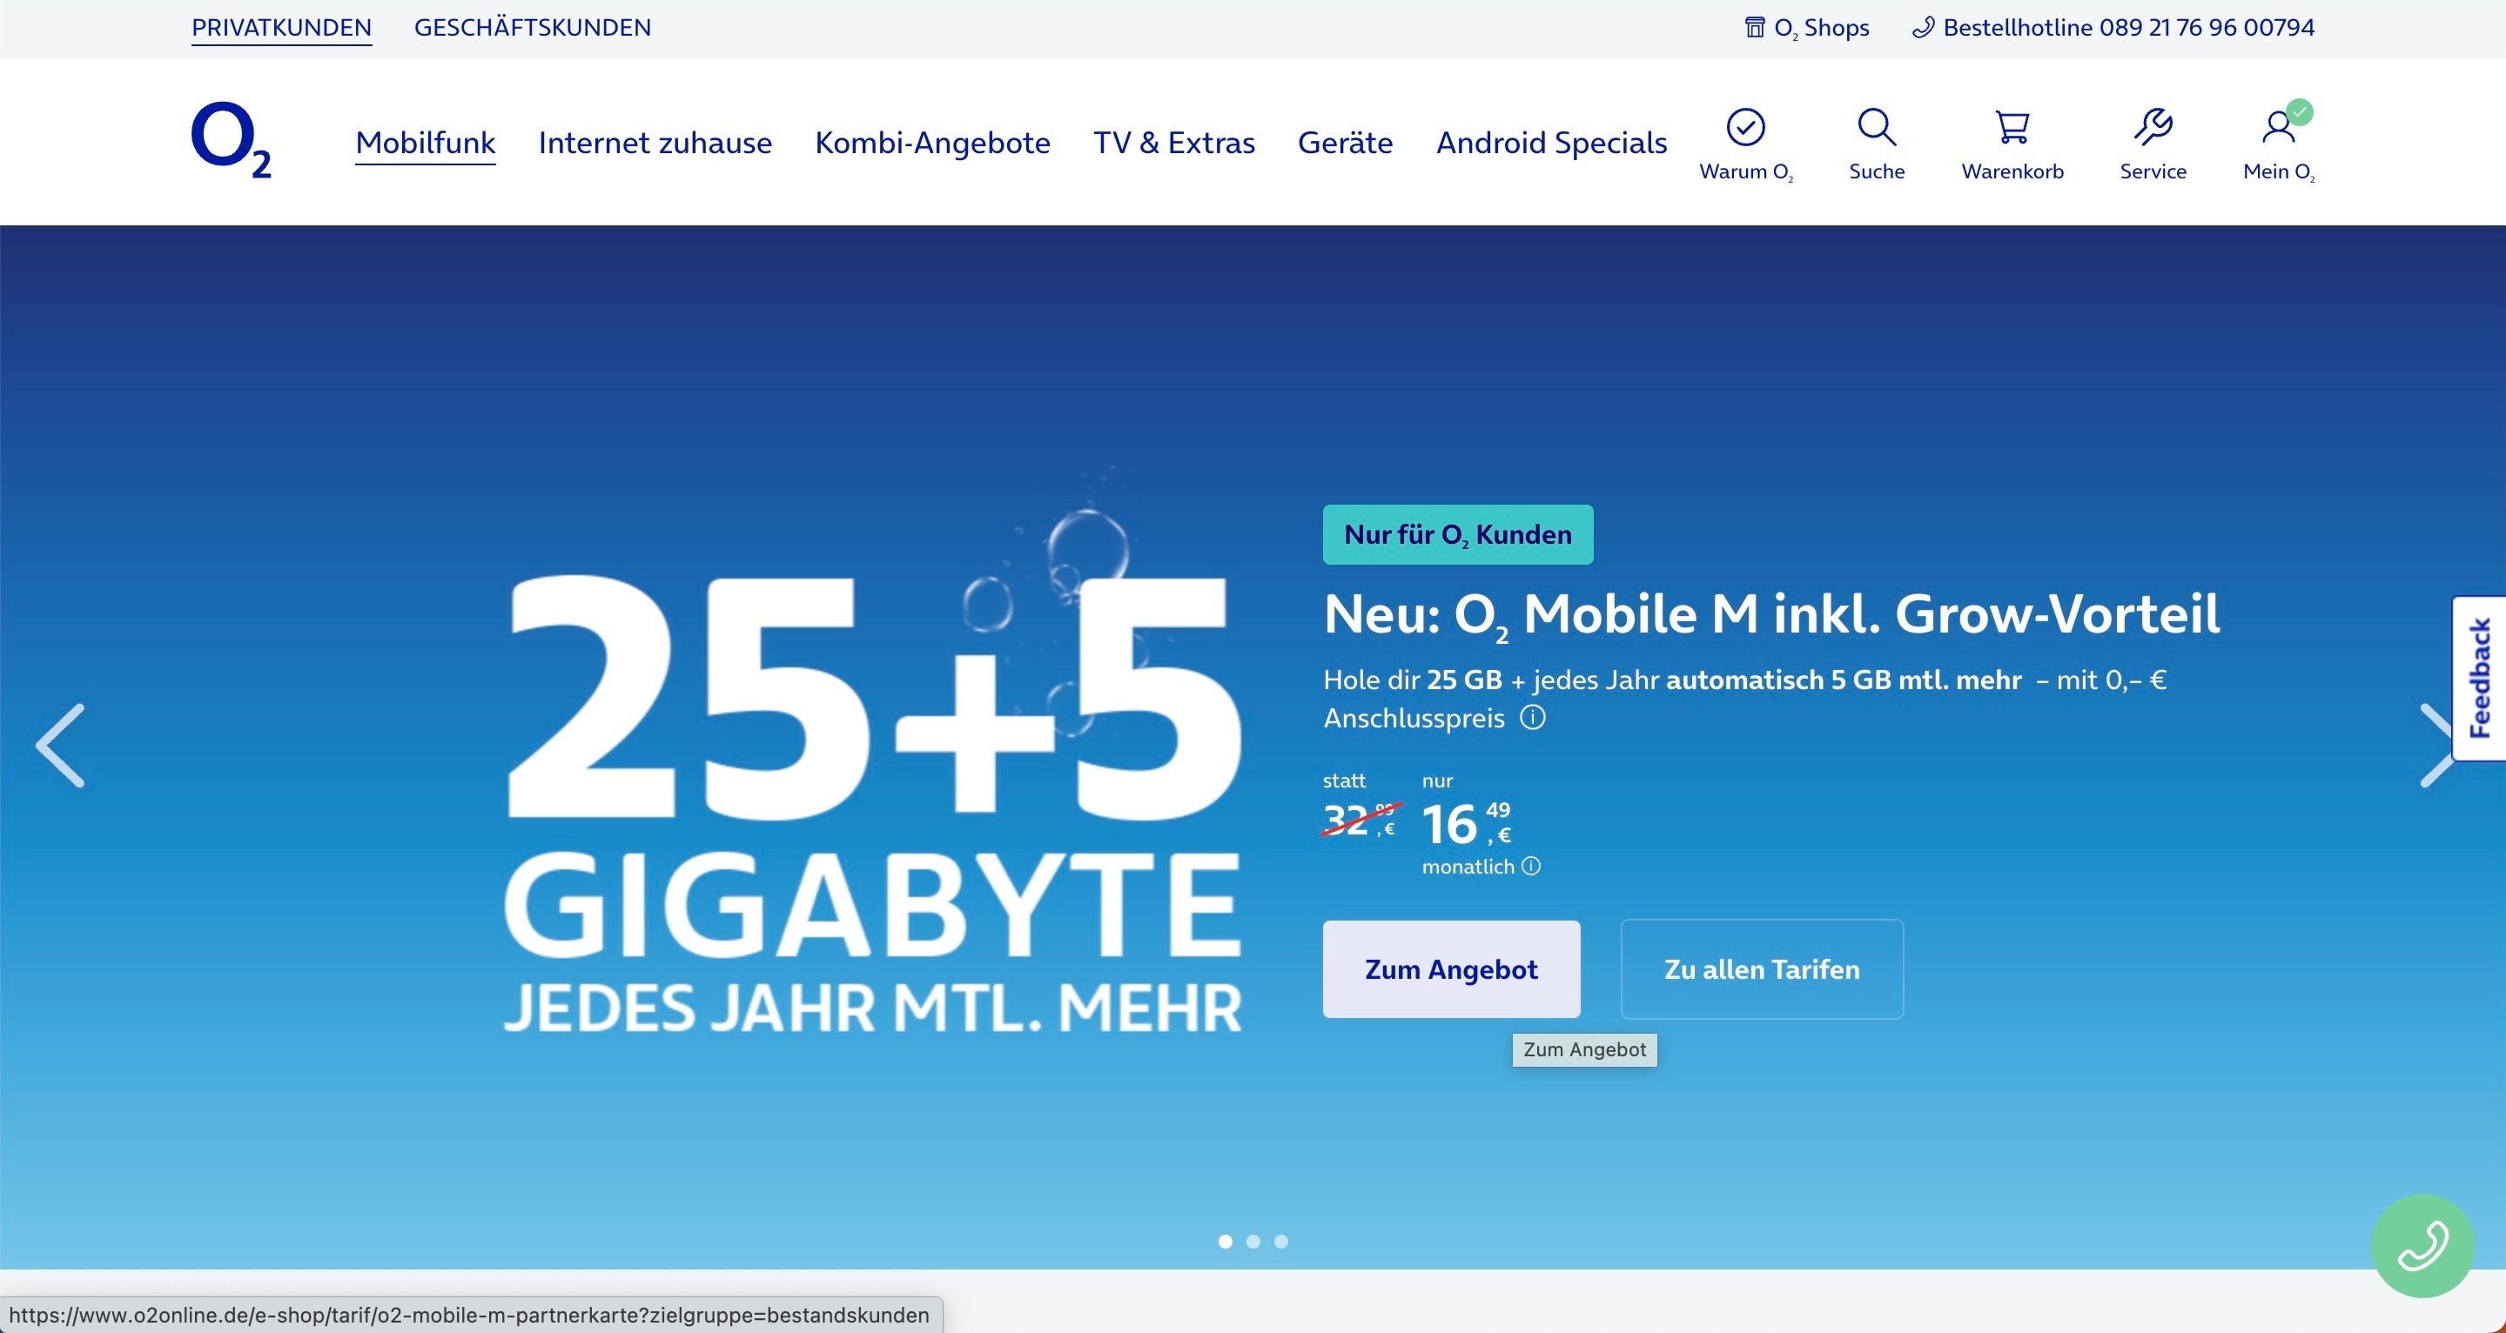Open the info icon next to monatlich

(1531, 866)
